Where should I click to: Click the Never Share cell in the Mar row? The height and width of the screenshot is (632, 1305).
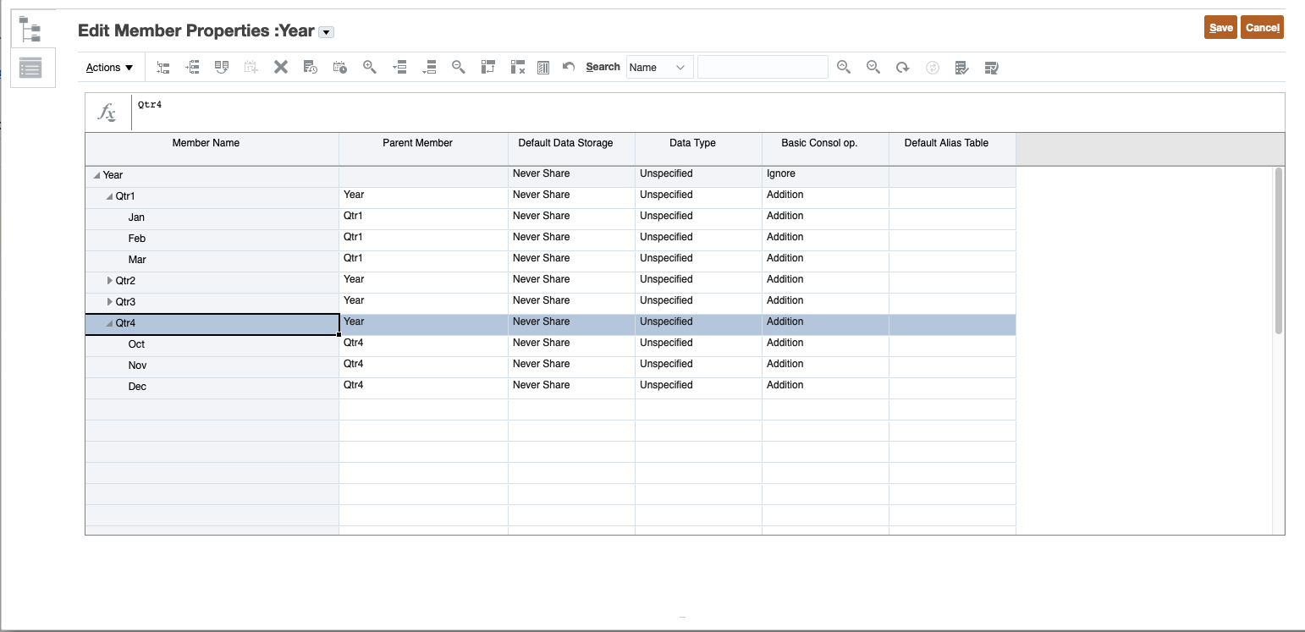571,260
